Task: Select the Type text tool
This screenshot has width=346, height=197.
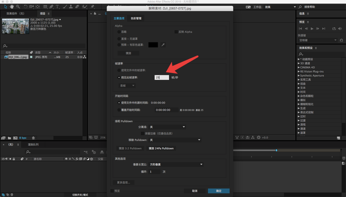Action: point(57,7)
